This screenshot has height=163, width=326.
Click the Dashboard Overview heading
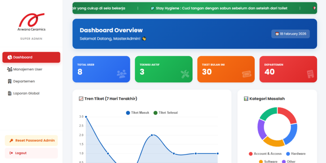(111, 30)
